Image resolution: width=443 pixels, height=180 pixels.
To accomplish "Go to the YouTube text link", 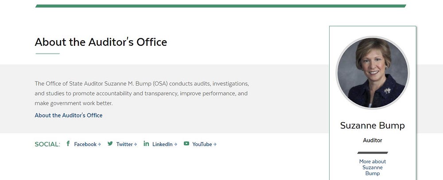I will [x=202, y=144].
